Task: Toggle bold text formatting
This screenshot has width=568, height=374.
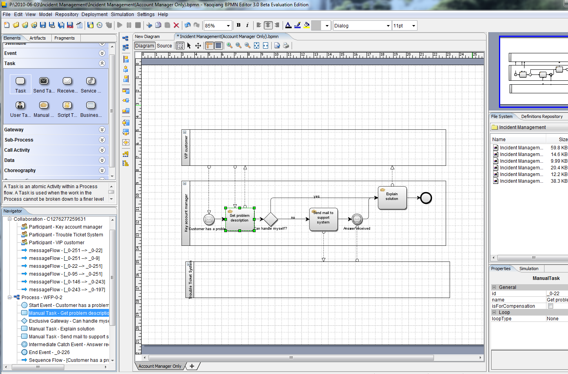Action: point(238,25)
